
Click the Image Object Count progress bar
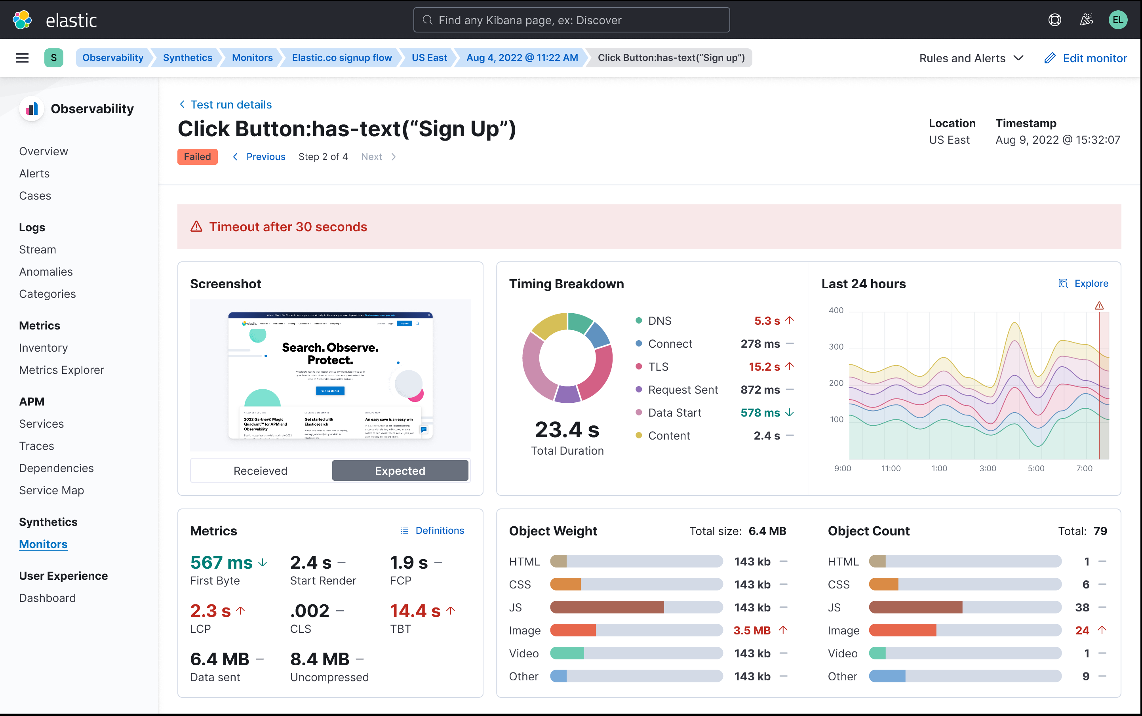[965, 630]
